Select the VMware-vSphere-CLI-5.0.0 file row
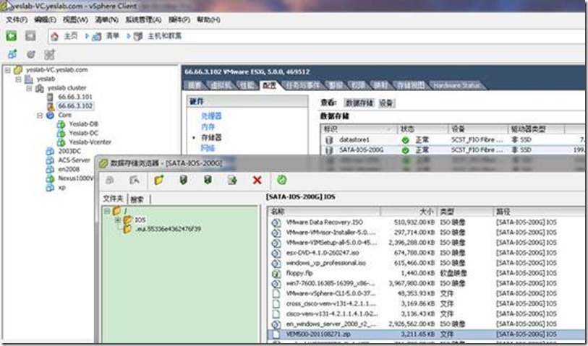 [427, 293]
